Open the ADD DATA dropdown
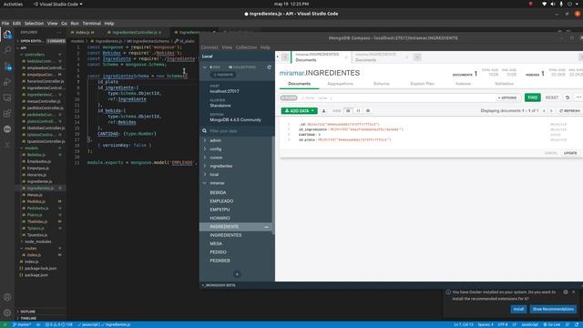 [x=300, y=111]
